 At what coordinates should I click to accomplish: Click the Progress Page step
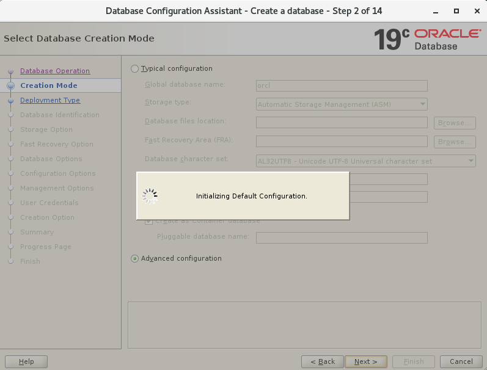(x=46, y=247)
